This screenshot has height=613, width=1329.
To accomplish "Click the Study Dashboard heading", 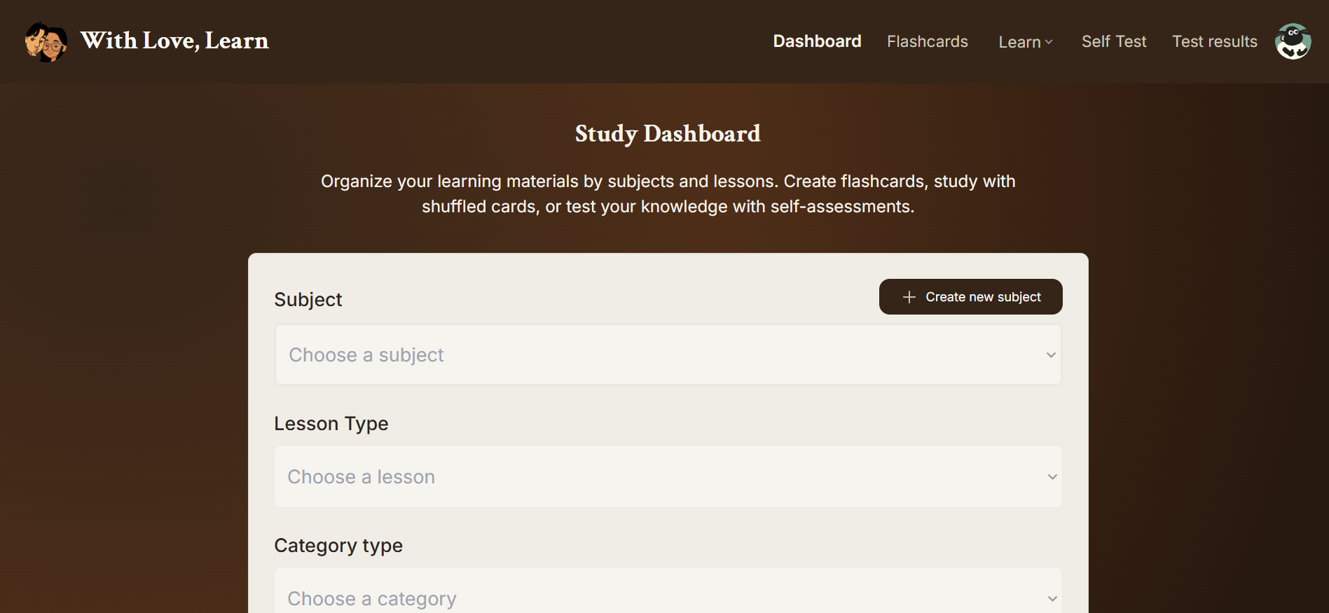I will click(667, 134).
